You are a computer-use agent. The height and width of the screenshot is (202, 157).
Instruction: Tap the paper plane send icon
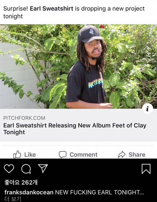pyautogui.click(x=43, y=168)
